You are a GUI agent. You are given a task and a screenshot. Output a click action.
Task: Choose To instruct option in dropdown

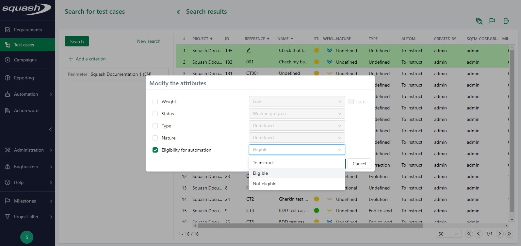click(263, 163)
